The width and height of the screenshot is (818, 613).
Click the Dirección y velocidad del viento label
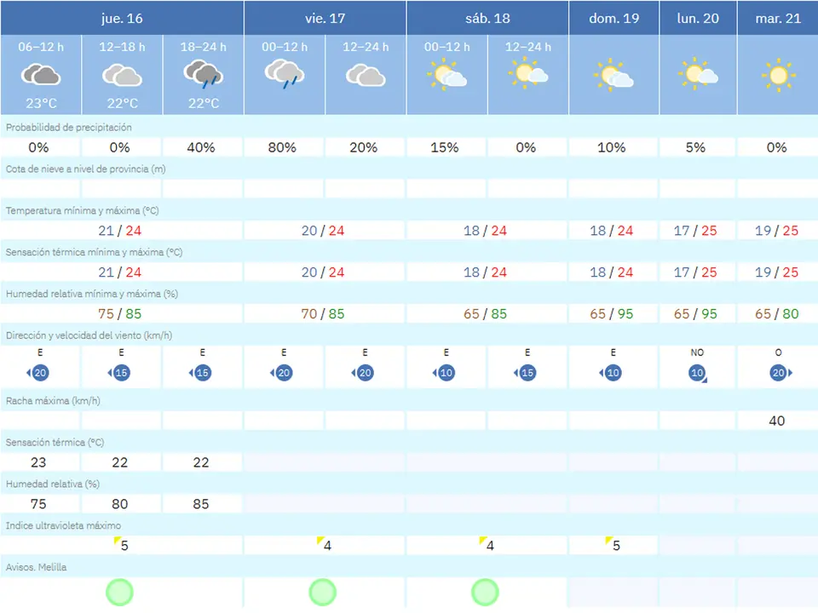click(89, 335)
